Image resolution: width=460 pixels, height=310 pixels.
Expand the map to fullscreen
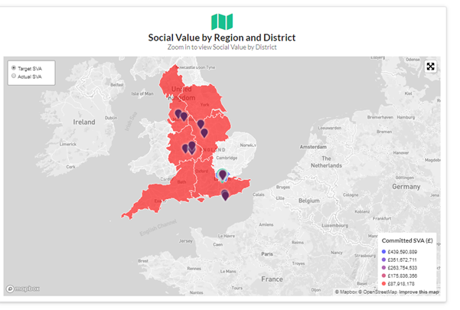pyautogui.click(x=431, y=67)
